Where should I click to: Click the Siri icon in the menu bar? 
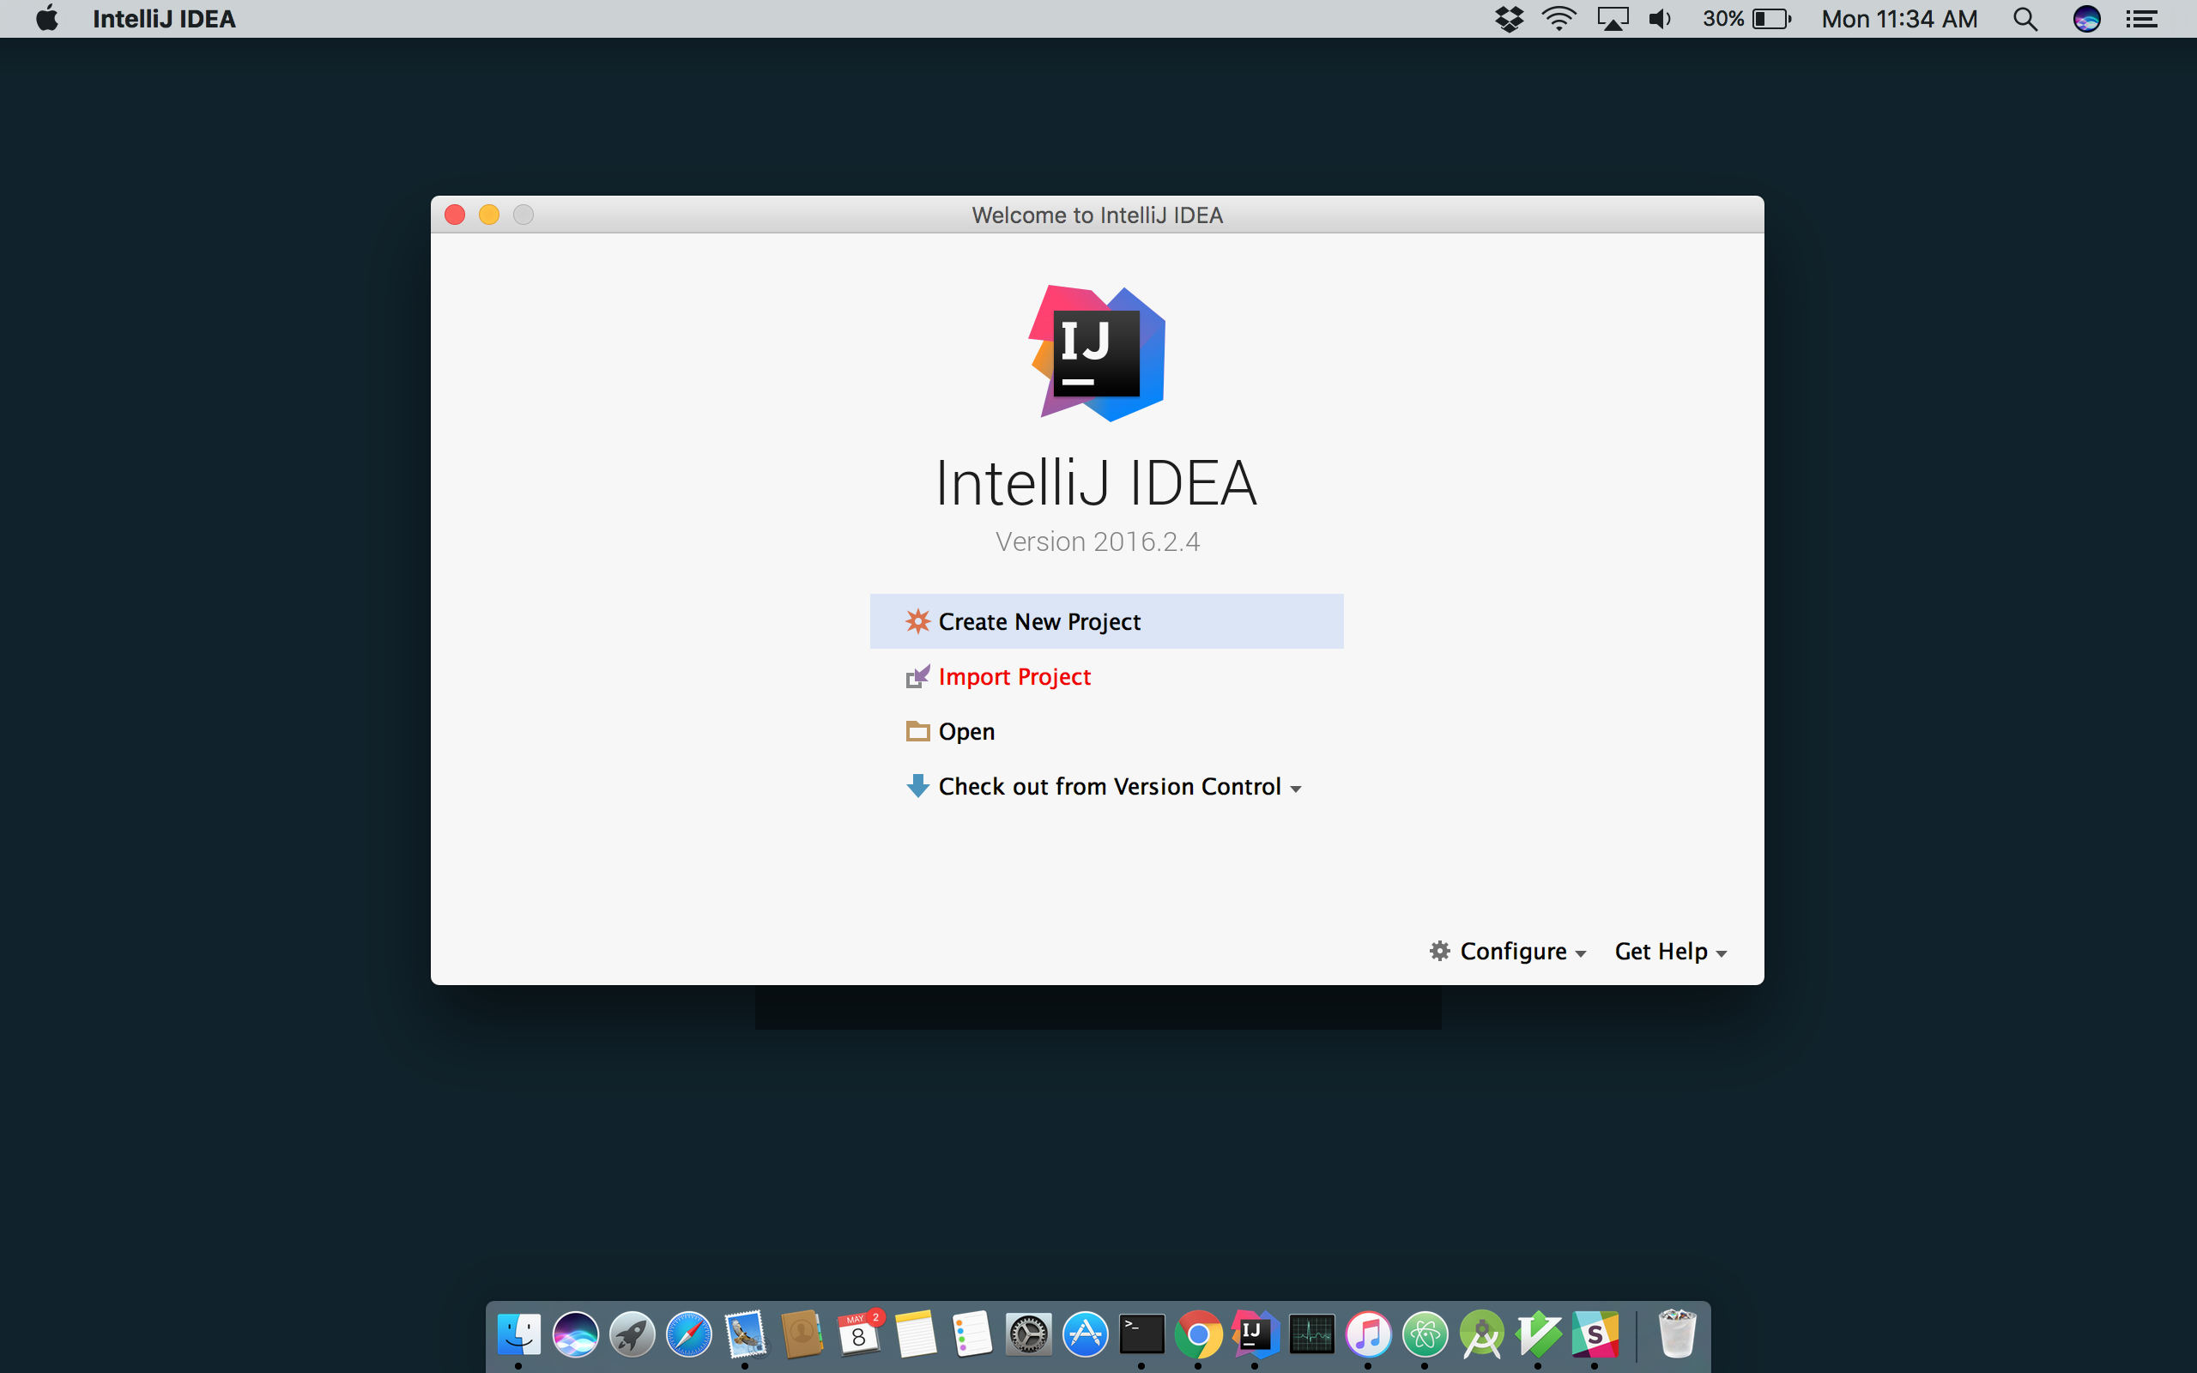(x=2086, y=18)
